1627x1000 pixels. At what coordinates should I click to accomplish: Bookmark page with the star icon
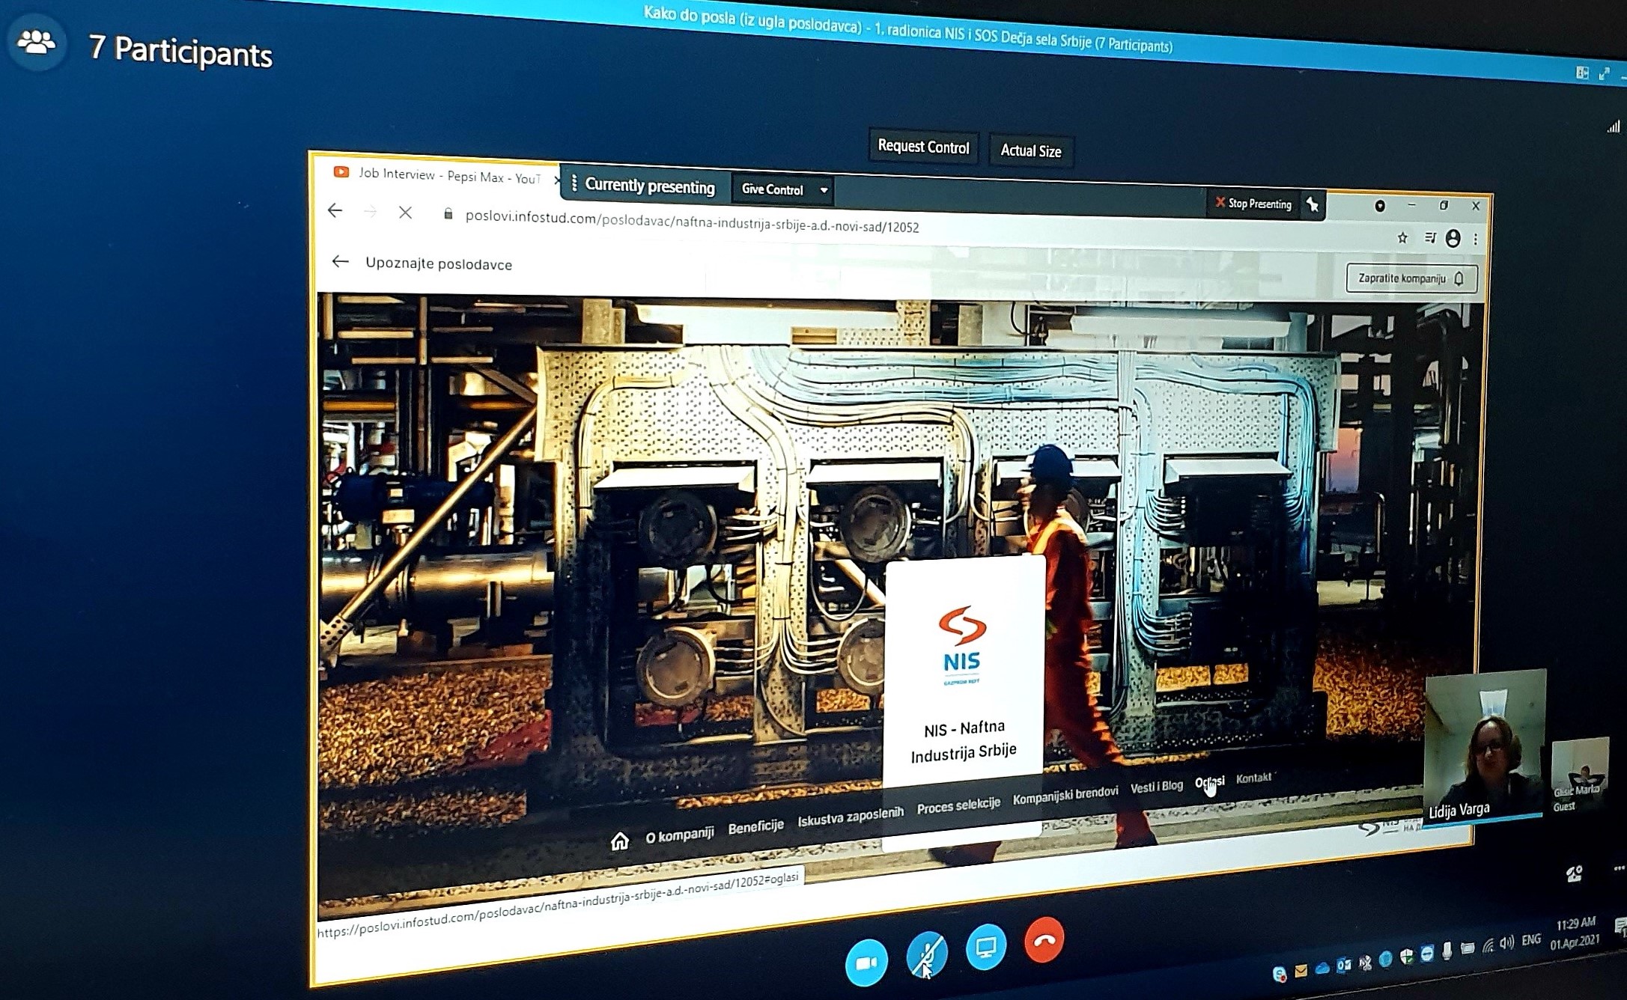pyautogui.click(x=1402, y=238)
